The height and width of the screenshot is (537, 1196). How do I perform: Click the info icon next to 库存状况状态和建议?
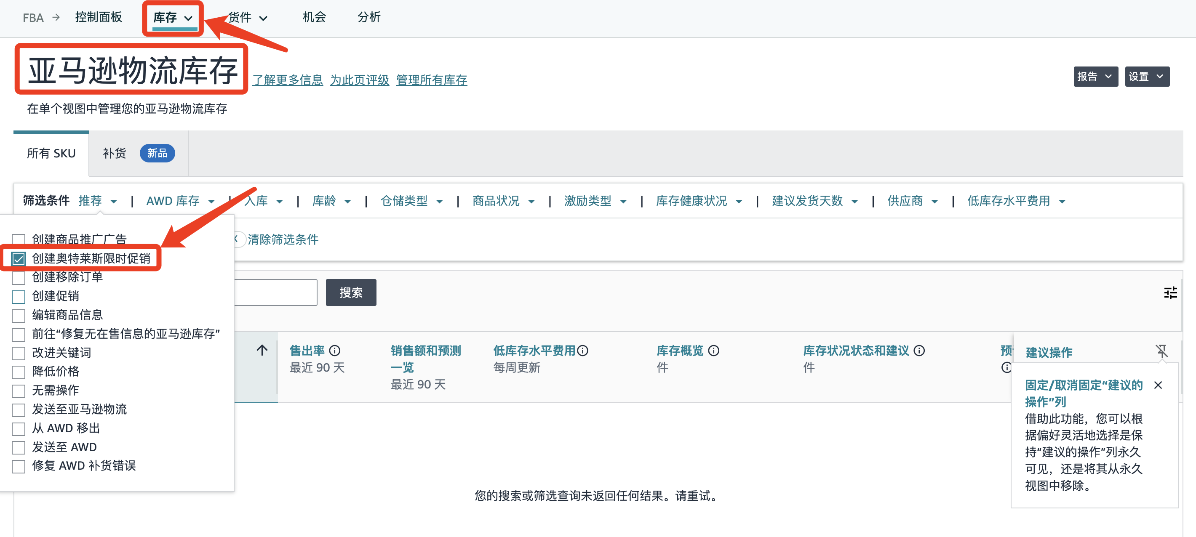[919, 351]
